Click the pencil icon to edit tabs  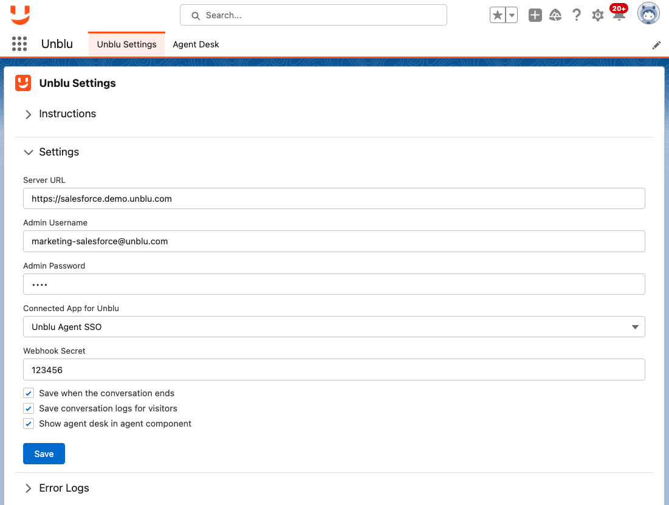click(656, 44)
